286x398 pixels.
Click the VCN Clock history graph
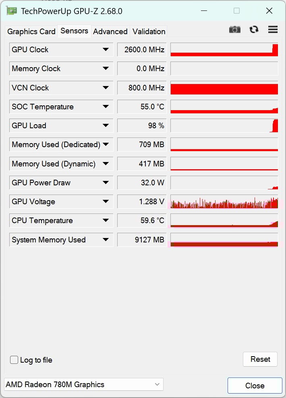pyautogui.click(x=224, y=88)
